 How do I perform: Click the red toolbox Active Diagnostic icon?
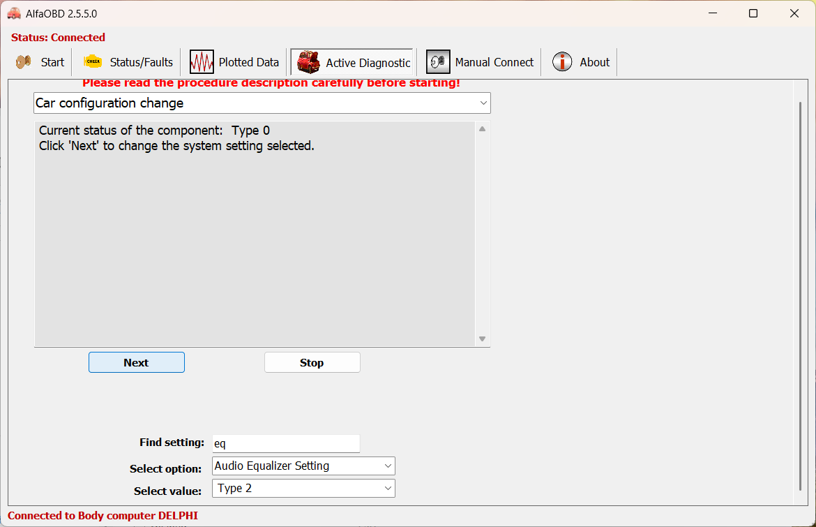pyautogui.click(x=308, y=62)
